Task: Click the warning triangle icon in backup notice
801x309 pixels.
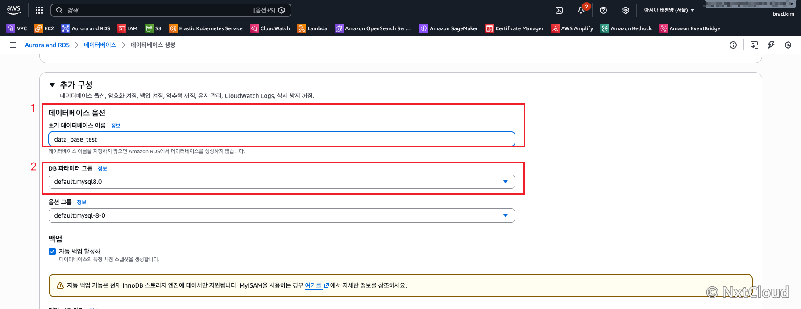Action: click(x=60, y=285)
